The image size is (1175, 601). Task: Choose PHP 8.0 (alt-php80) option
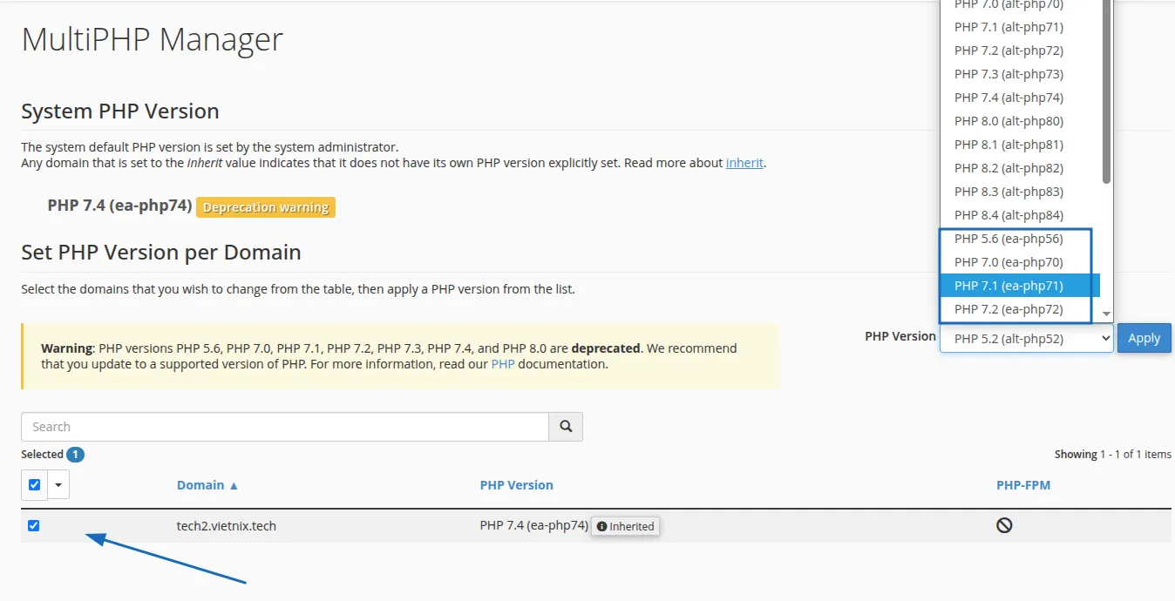pos(1008,120)
